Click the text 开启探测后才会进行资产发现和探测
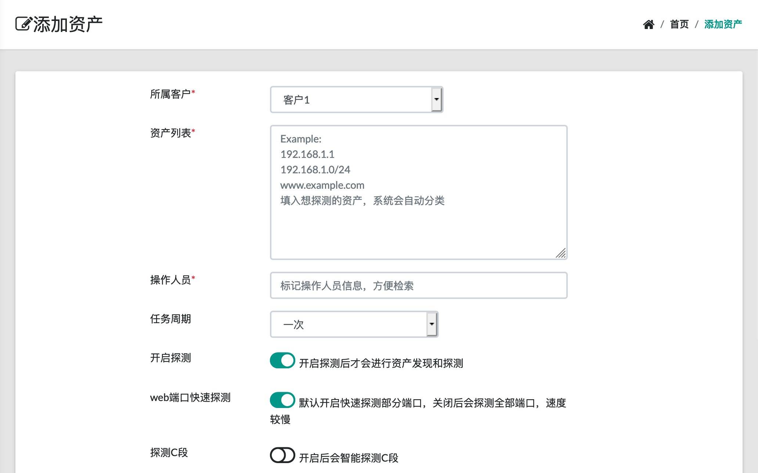Screen dimensions: 758x473 tap(381, 363)
